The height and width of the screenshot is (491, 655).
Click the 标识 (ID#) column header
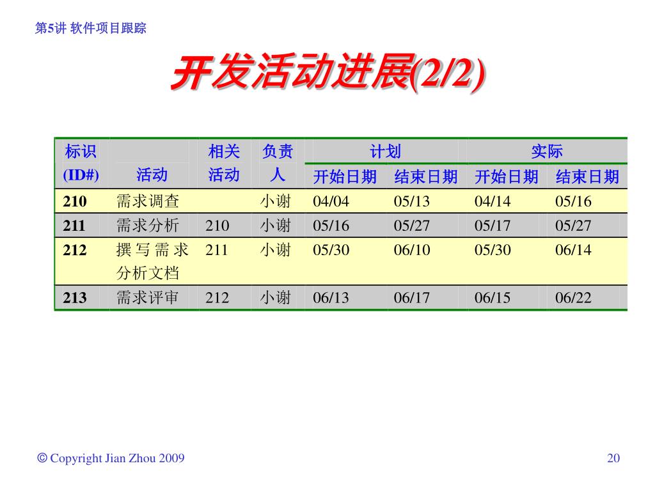click(81, 163)
